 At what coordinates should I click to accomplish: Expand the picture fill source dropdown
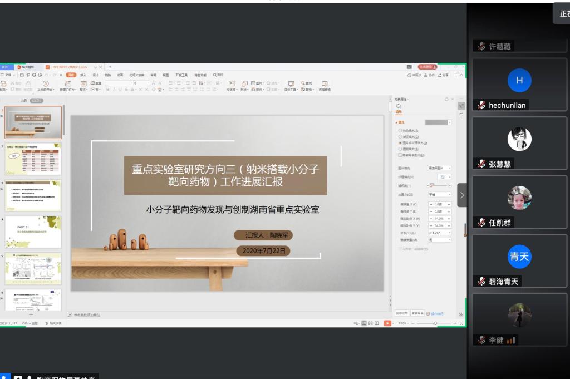(x=439, y=168)
